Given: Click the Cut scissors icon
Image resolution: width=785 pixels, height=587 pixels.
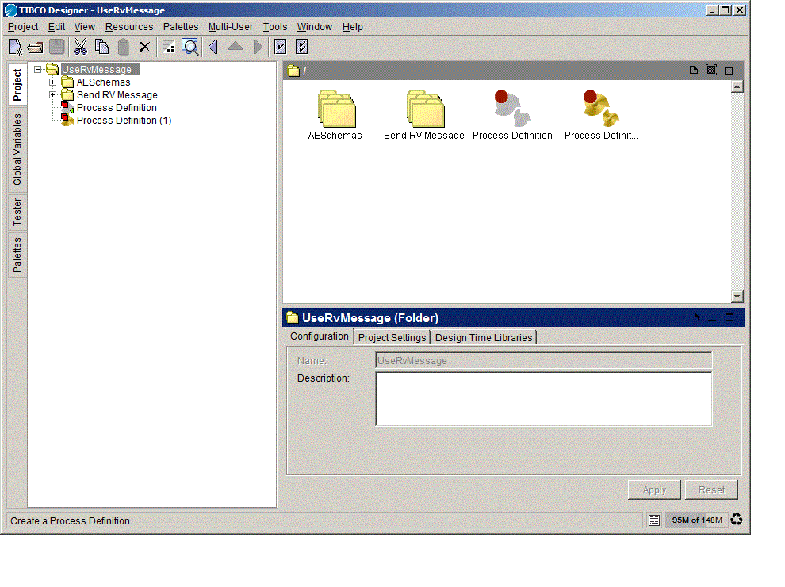Looking at the screenshot, I should coord(80,47).
